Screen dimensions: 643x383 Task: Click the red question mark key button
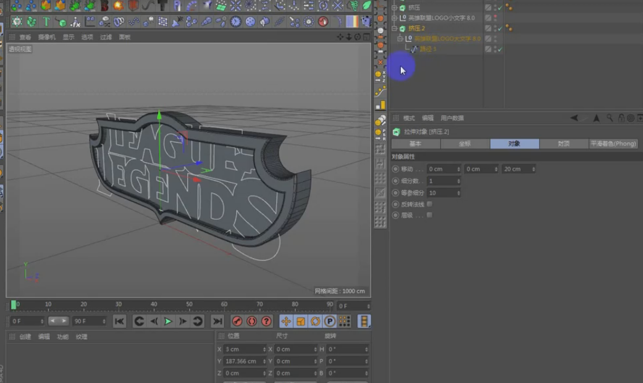(x=267, y=321)
